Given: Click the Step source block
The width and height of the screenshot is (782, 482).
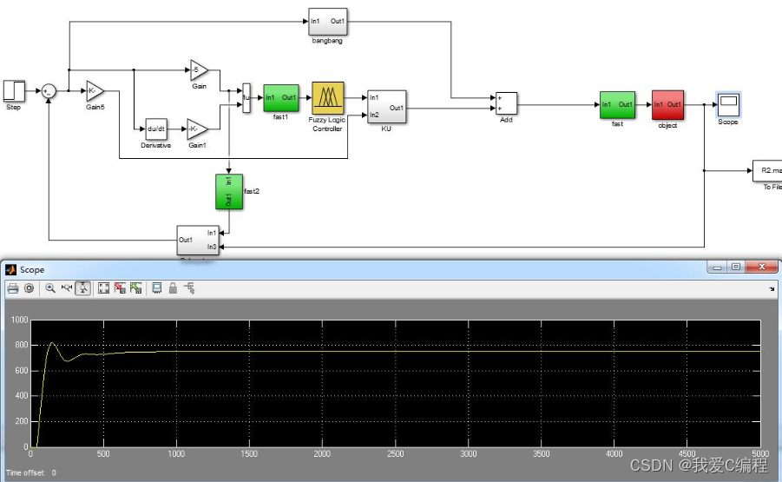Looking at the screenshot, I should point(14,90).
